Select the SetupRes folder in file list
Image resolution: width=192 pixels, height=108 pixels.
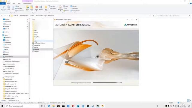click(x=37, y=37)
